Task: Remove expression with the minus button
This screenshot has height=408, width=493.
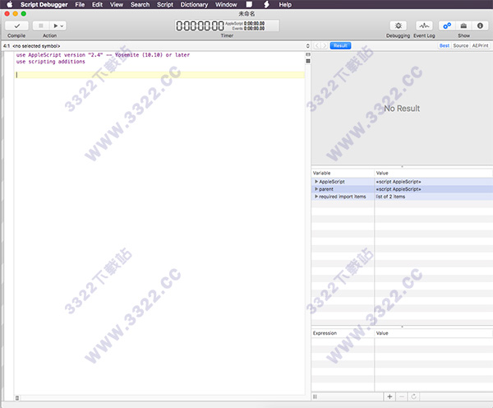Action: click(402, 396)
